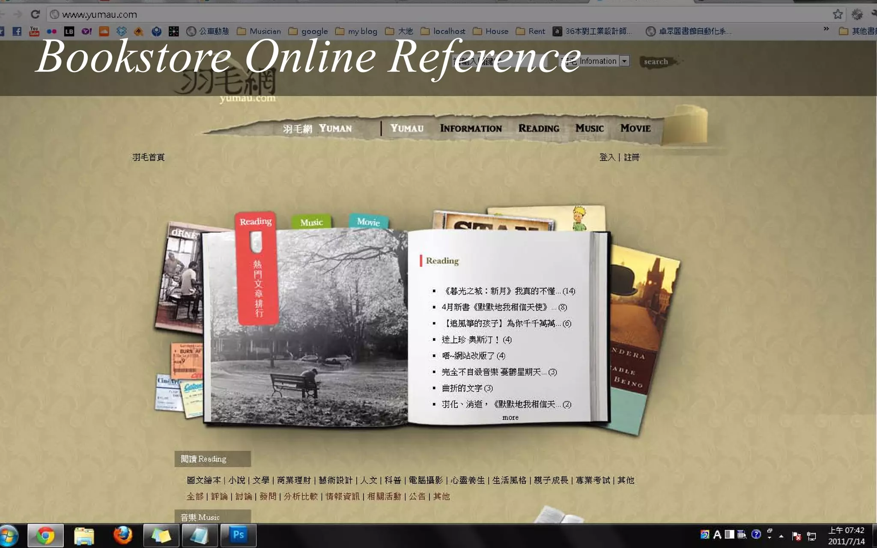Screen dimensions: 877x548
Task: Launch Firefox from the taskbar
Action: tap(122, 536)
